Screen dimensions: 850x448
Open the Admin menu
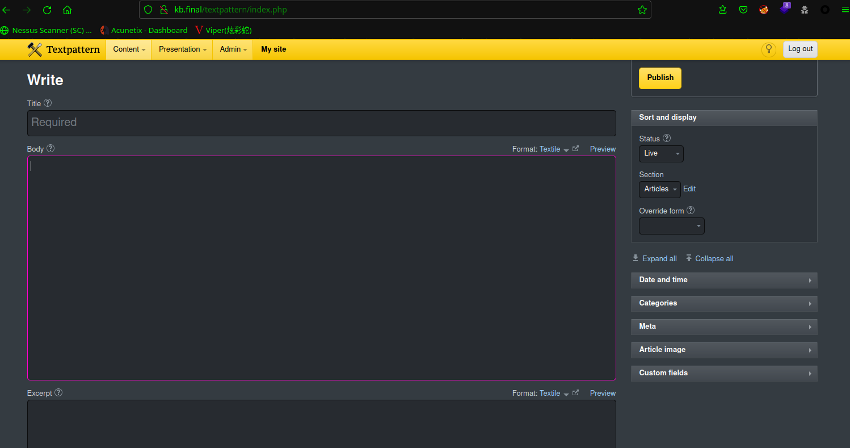(233, 49)
